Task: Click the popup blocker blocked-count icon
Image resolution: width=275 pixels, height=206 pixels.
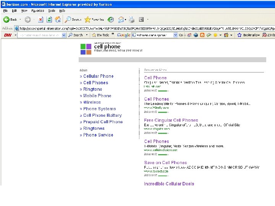Action: tap(264, 35)
